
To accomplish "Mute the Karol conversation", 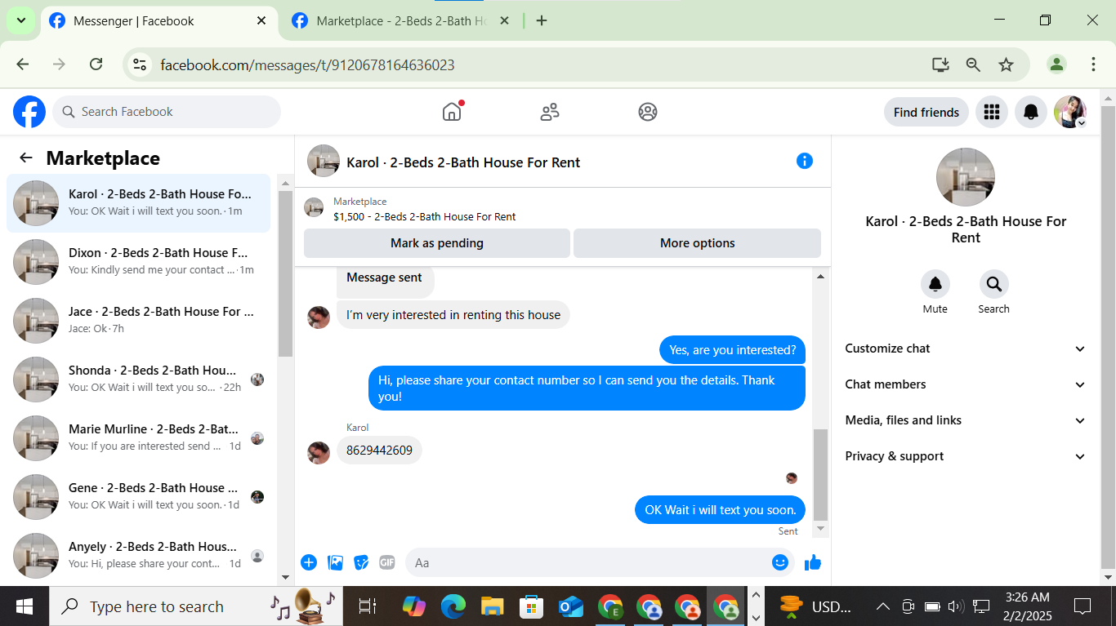I will point(935,284).
